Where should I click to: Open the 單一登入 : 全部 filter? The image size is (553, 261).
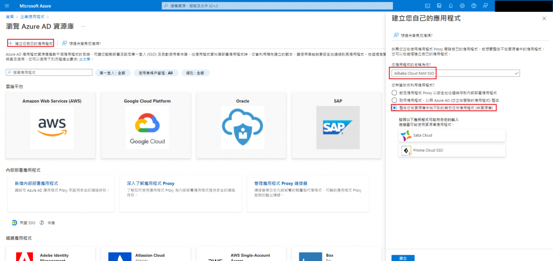(113, 73)
